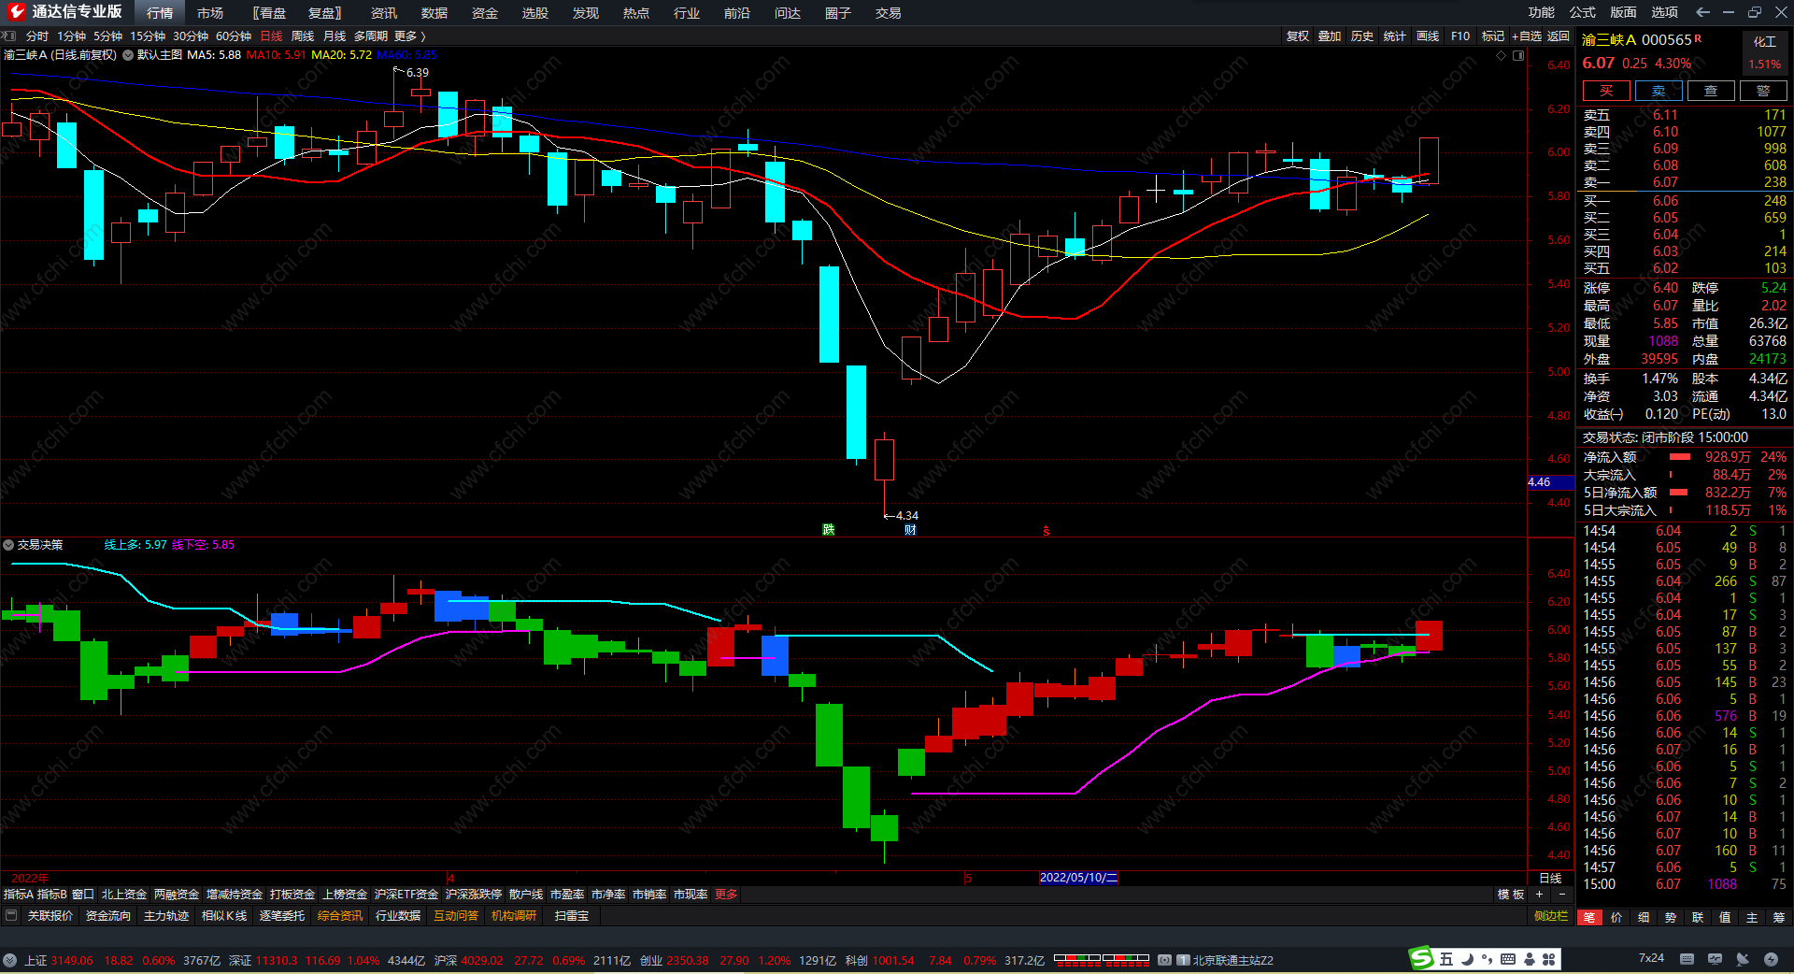Viewport: 1794px width, 974px height.
Task: Click the plus button next to 模板
Action: click(x=1539, y=895)
